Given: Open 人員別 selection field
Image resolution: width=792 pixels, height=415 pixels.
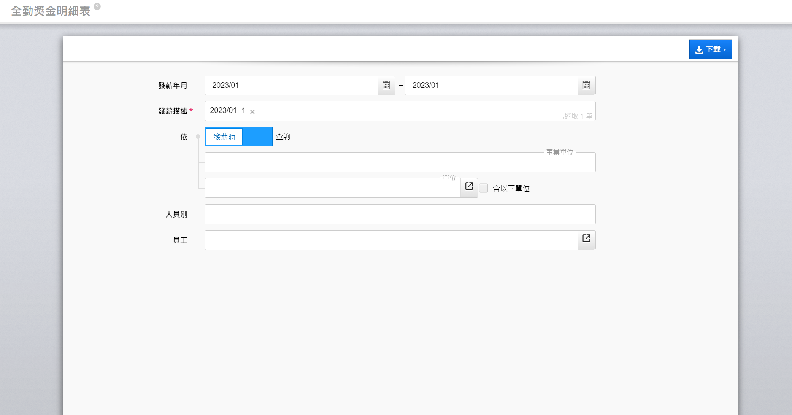Looking at the screenshot, I should point(400,215).
